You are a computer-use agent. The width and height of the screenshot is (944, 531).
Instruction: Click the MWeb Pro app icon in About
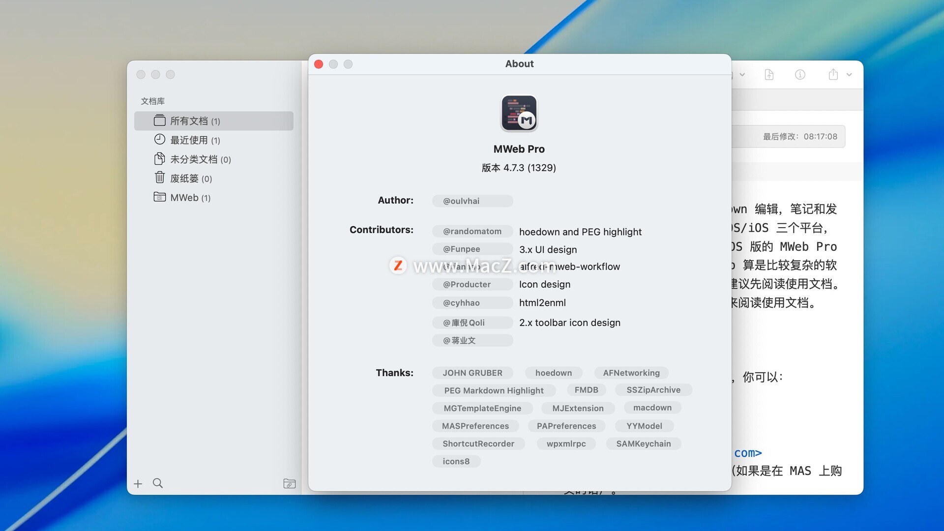[x=519, y=113]
